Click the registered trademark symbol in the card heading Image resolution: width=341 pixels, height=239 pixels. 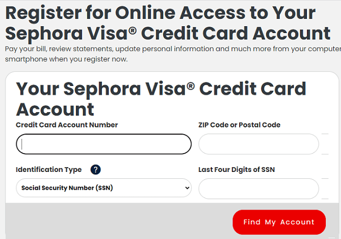click(x=190, y=86)
